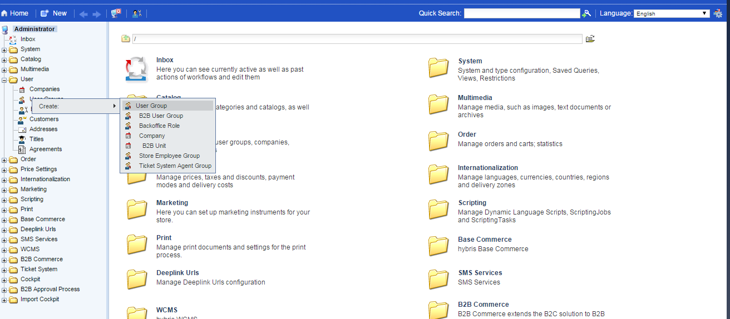Click B2B Approval Process in tree
Screen dimensions: 730x319
pos(50,289)
